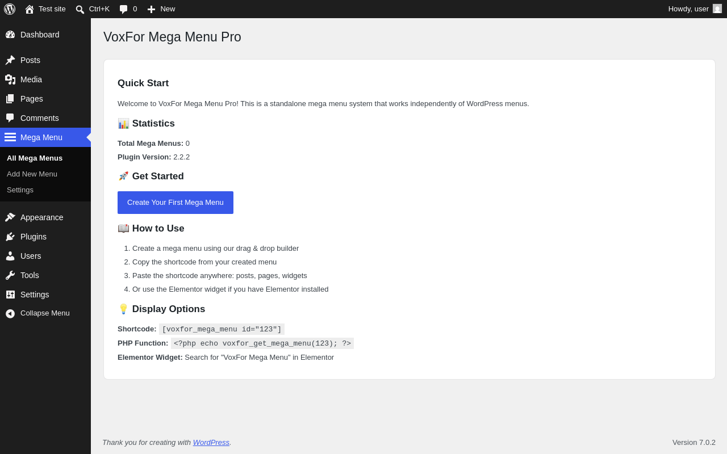Collapse the admin sidebar menu
This screenshot has height=454, width=727.
tap(45, 313)
